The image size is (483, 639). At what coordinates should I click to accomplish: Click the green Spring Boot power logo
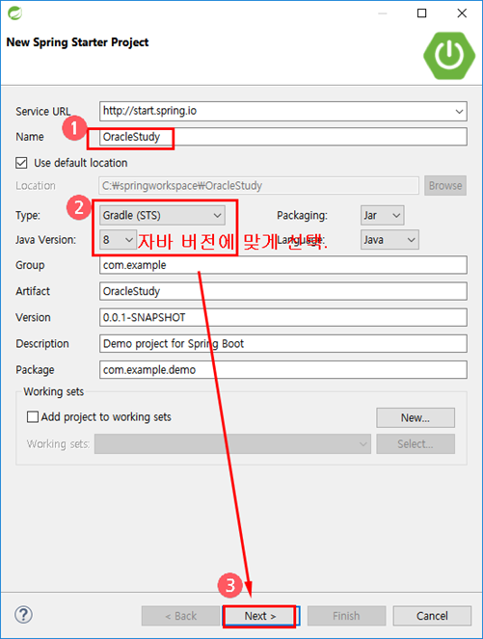(x=448, y=56)
